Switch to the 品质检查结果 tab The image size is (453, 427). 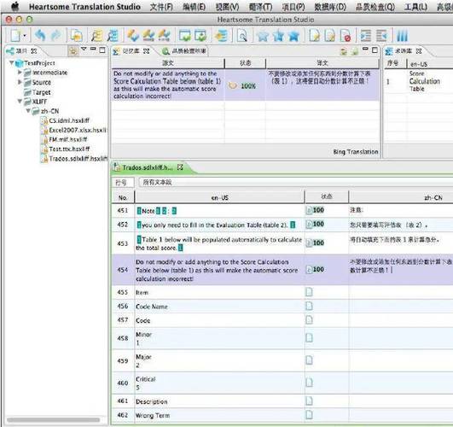point(184,51)
